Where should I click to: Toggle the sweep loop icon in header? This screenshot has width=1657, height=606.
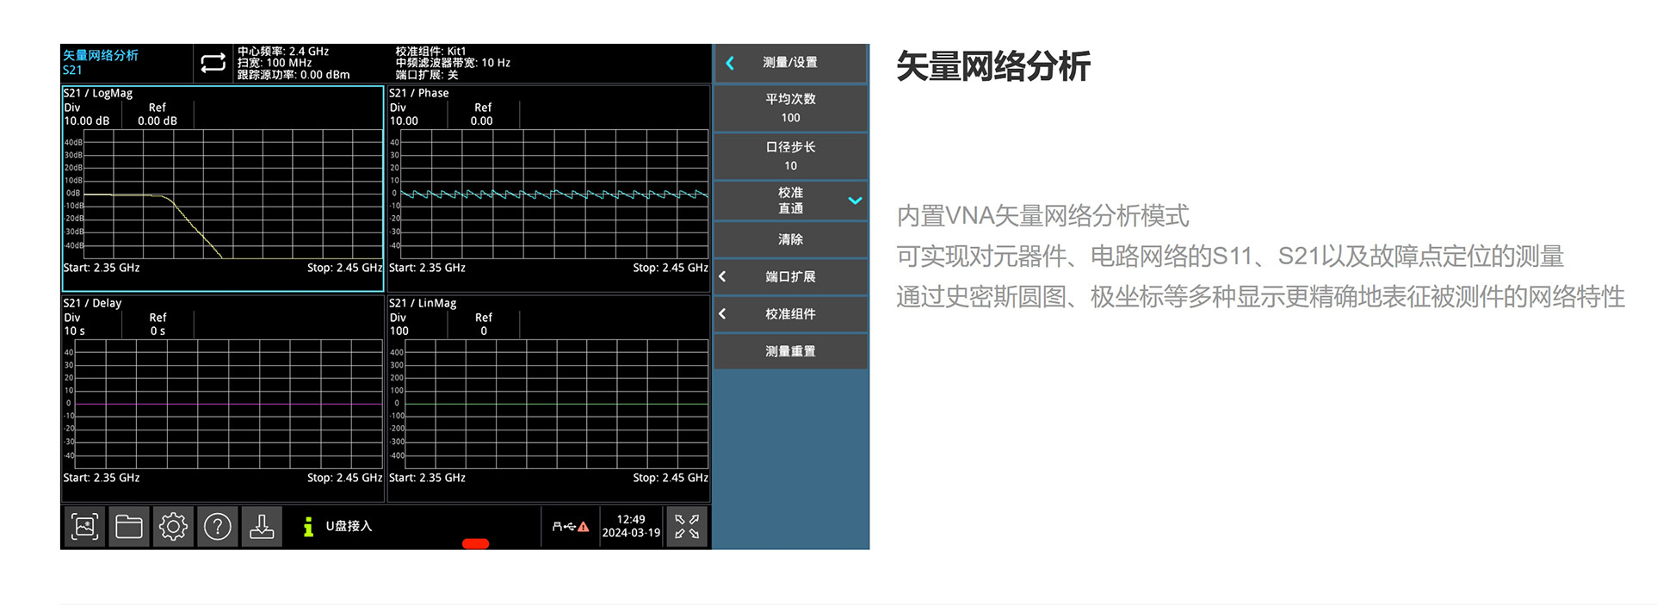pos(213,63)
